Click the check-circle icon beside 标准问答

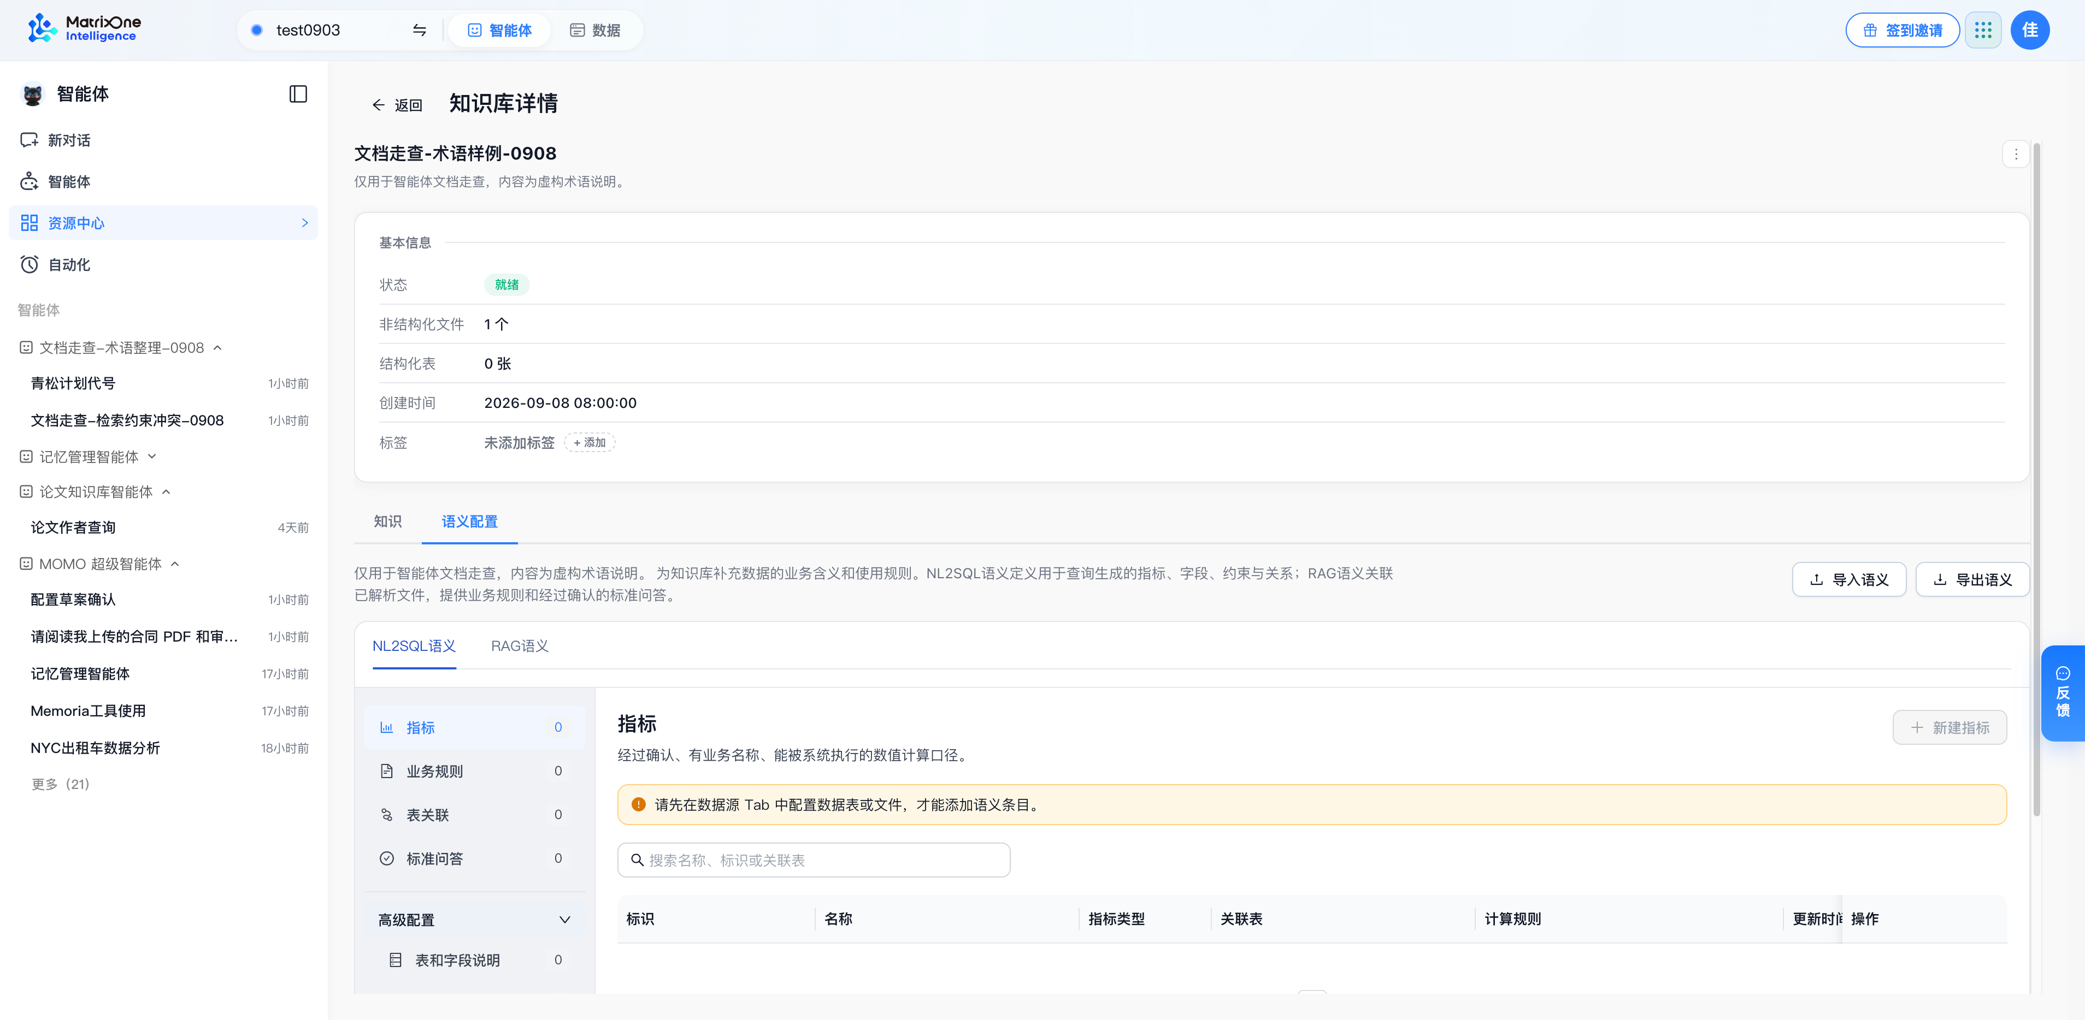click(x=387, y=858)
